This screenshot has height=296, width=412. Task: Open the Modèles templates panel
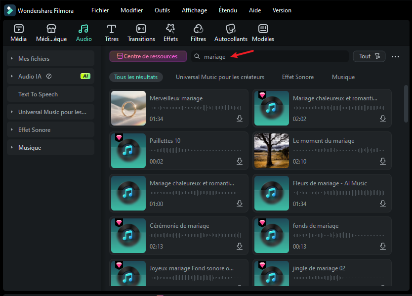click(x=263, y=29)
